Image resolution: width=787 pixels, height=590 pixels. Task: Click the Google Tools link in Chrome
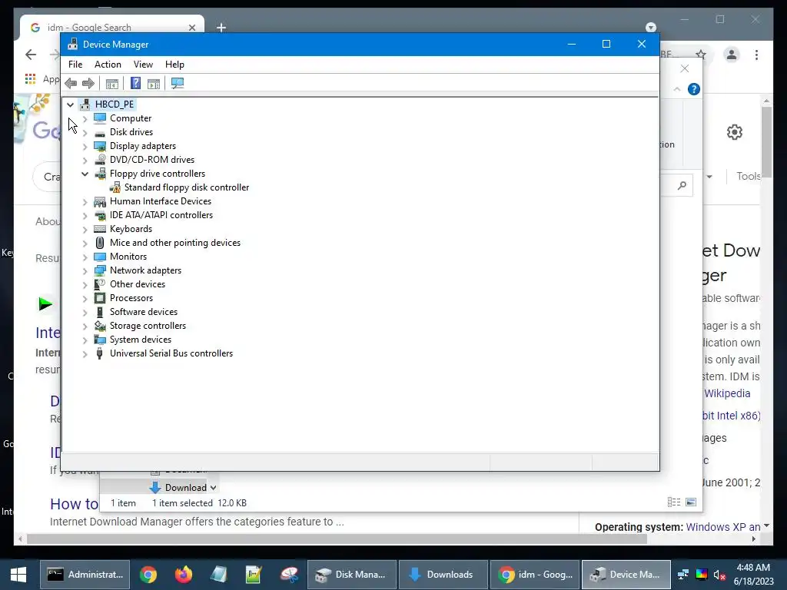click(x=748, y=176)
